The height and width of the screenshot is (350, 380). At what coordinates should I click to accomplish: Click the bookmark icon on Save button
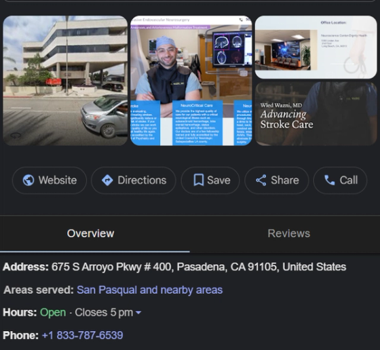(199, 180)
